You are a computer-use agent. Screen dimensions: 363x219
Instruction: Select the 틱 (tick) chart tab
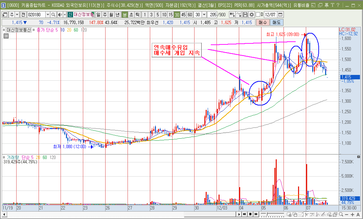pyautogui.click(x=137, y=15)
